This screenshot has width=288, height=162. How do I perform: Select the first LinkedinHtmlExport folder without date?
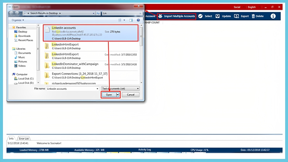tap(91, 46)
